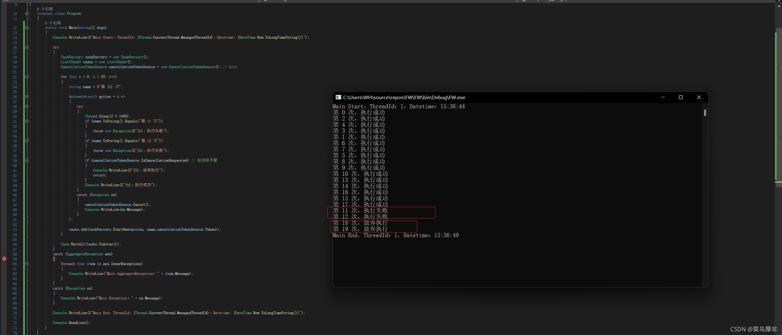Click the "Main Start" Console.WriteLine statement
The width and height of the screenshot is (782, 335).
pos(181,37)
